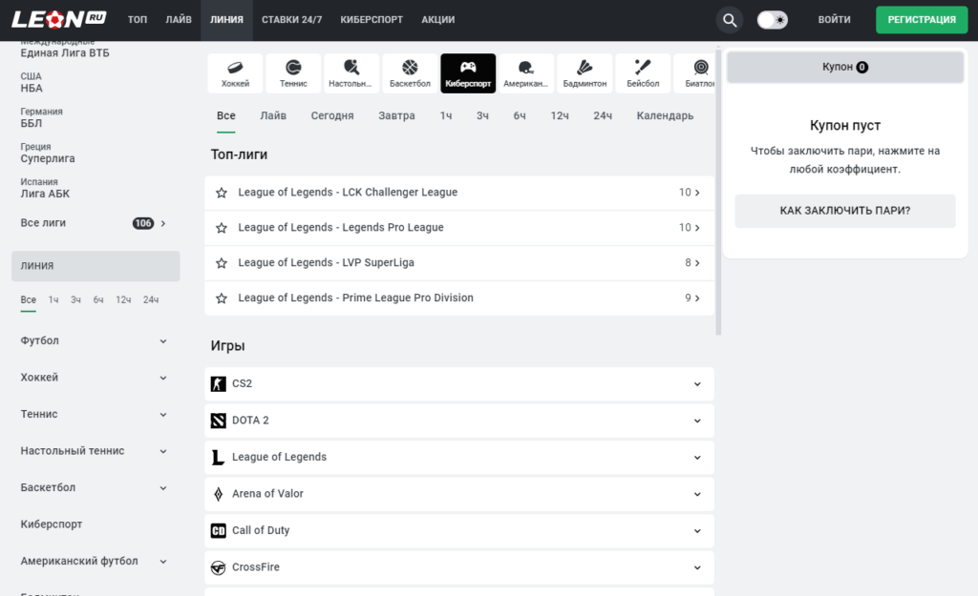
Task: Expand the DOTA 2 row chevron
Action: [697, 421]
